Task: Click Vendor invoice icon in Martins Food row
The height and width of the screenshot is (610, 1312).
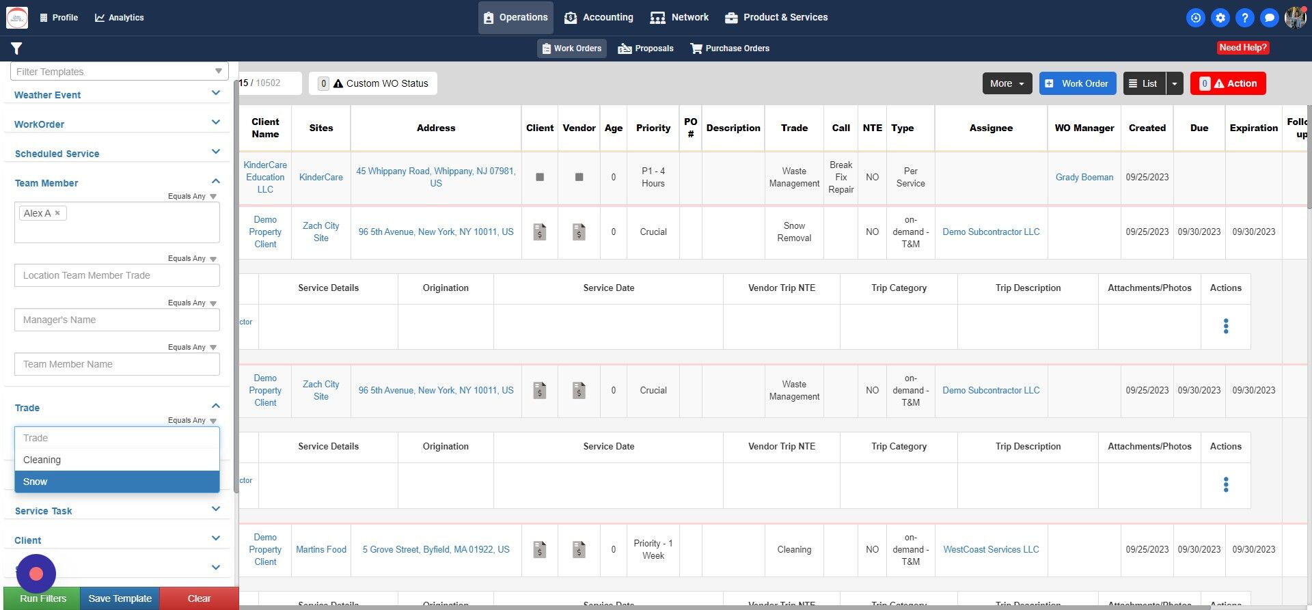Action: pos(579,549)
